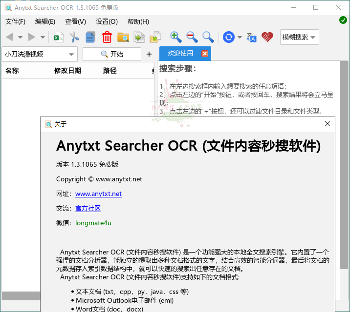The height and width of the screenshot is (312, 350).
Task: Click the zoom out magnifier icon
Action: coord(192,37)
